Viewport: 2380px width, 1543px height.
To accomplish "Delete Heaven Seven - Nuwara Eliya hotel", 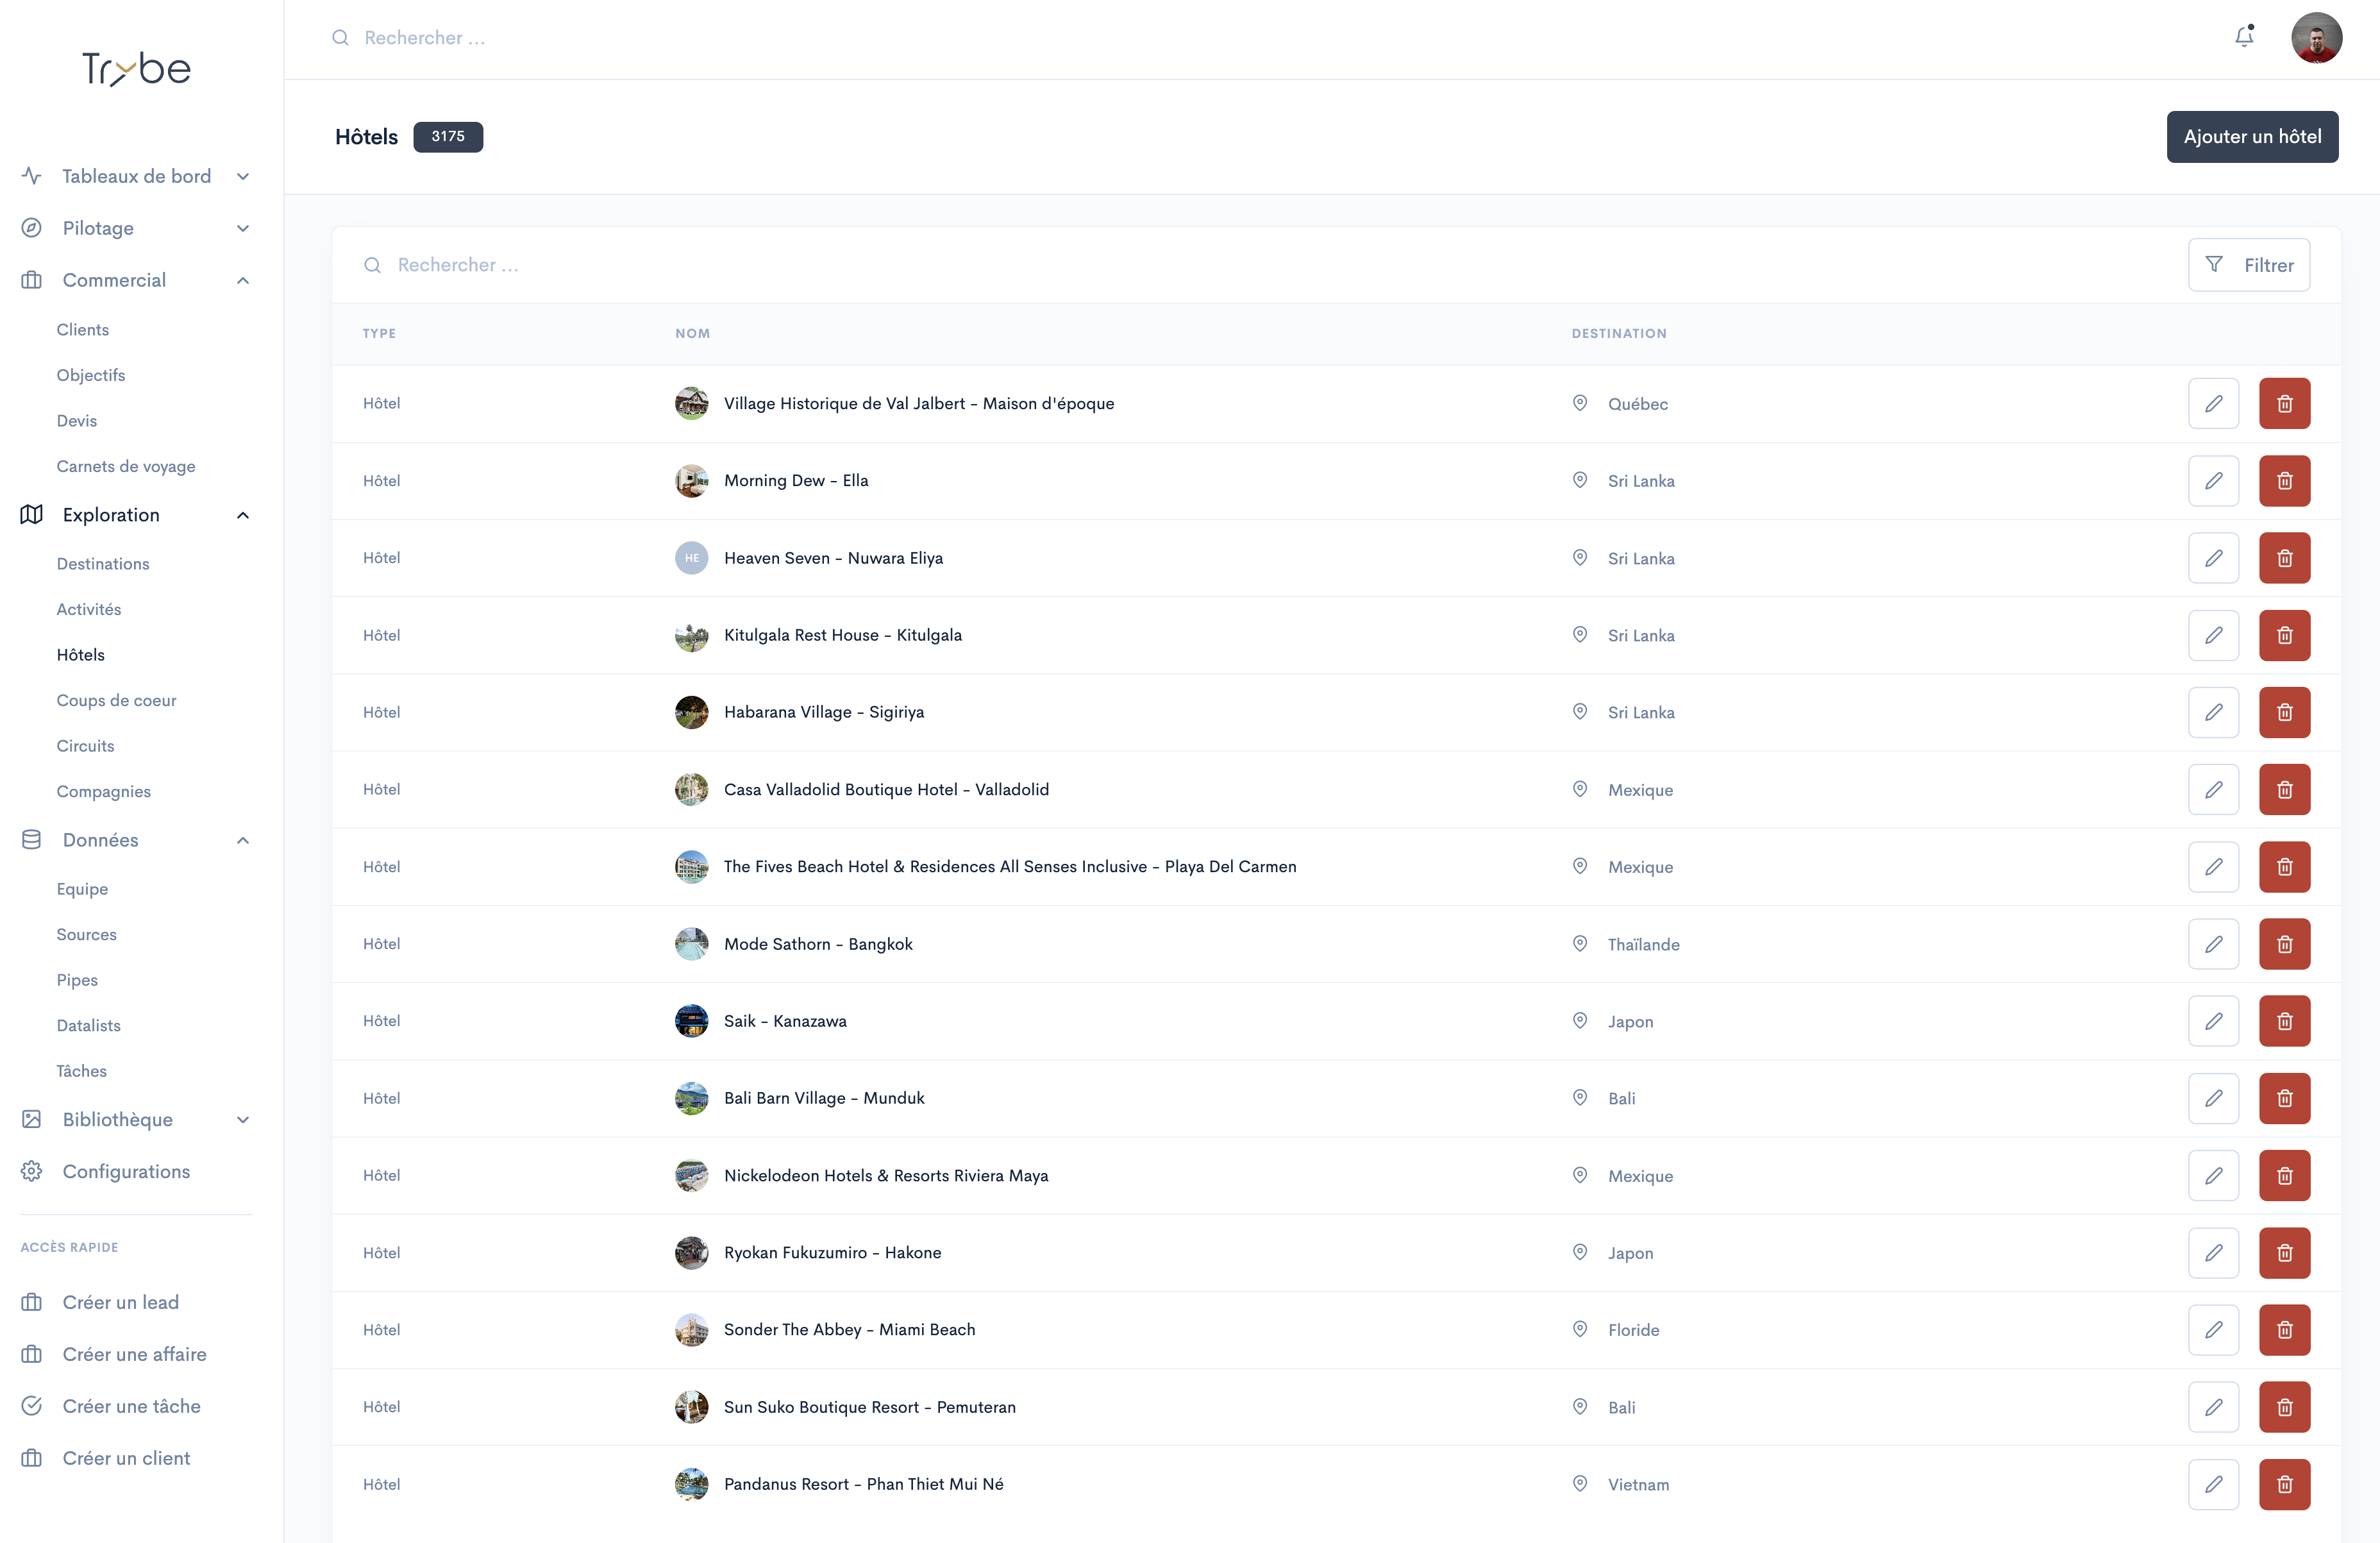I will tap(2284, 558).
